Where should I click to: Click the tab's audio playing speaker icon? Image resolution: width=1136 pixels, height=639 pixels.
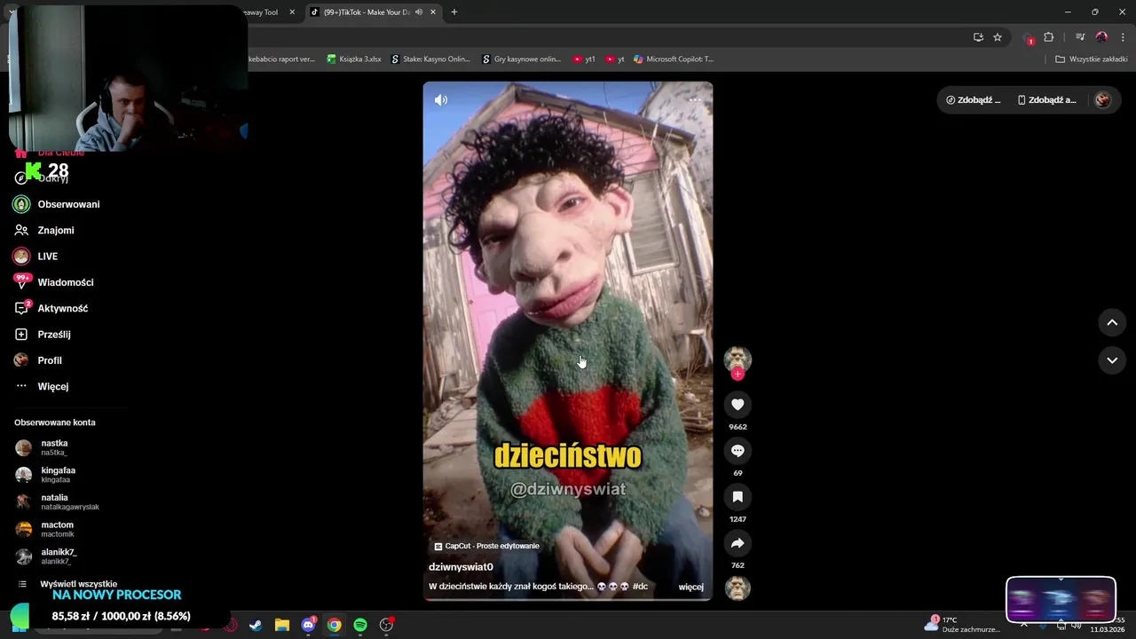coord(418,12)
